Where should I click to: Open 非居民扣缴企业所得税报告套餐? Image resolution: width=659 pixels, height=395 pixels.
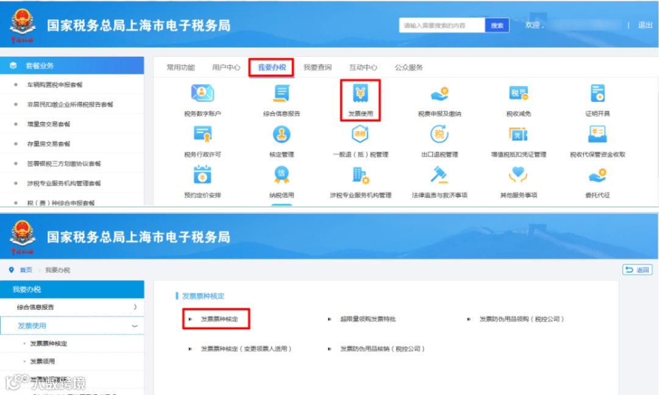coord(70,104)
